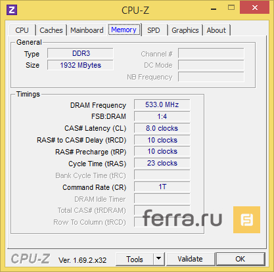
Task: Click the 533.0 MHz DRAM Frequency value
Action: (x=162, y=104)
